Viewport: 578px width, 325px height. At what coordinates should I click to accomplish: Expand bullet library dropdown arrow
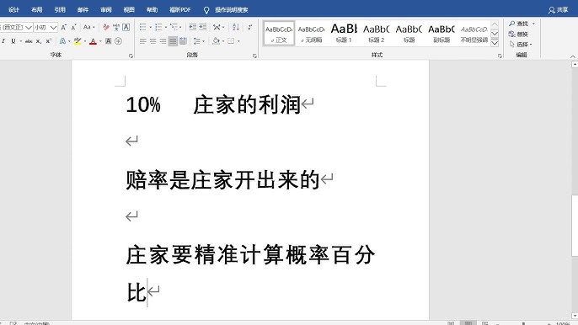click(150, 28)
